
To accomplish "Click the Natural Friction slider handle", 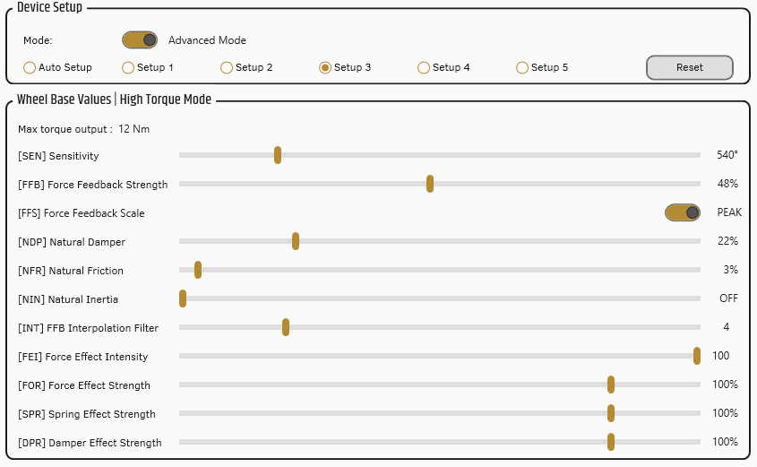I will coord(198,270).
